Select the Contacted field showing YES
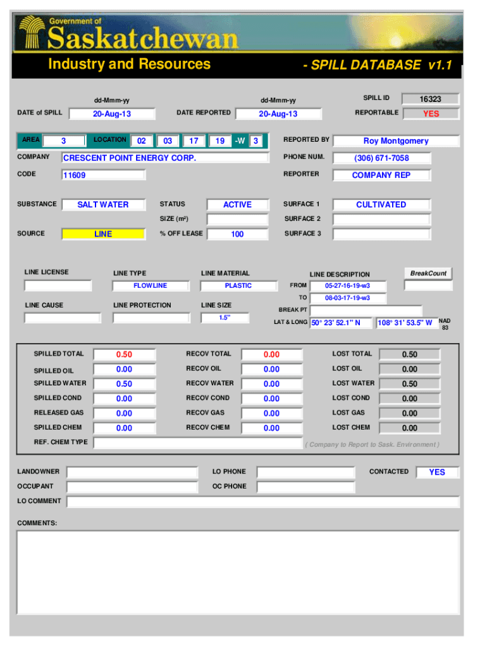The image size is (487, 648). [x=436, y=472]
